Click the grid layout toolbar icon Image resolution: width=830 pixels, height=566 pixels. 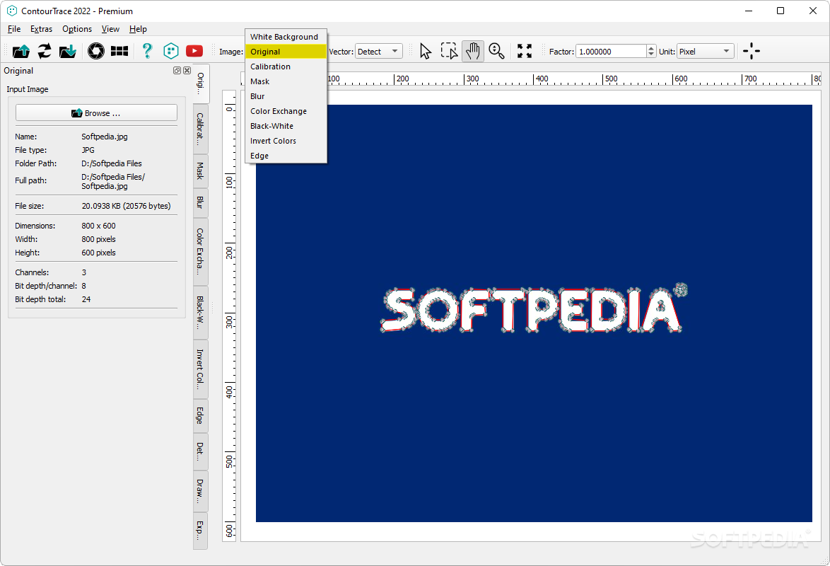(119, 52)
